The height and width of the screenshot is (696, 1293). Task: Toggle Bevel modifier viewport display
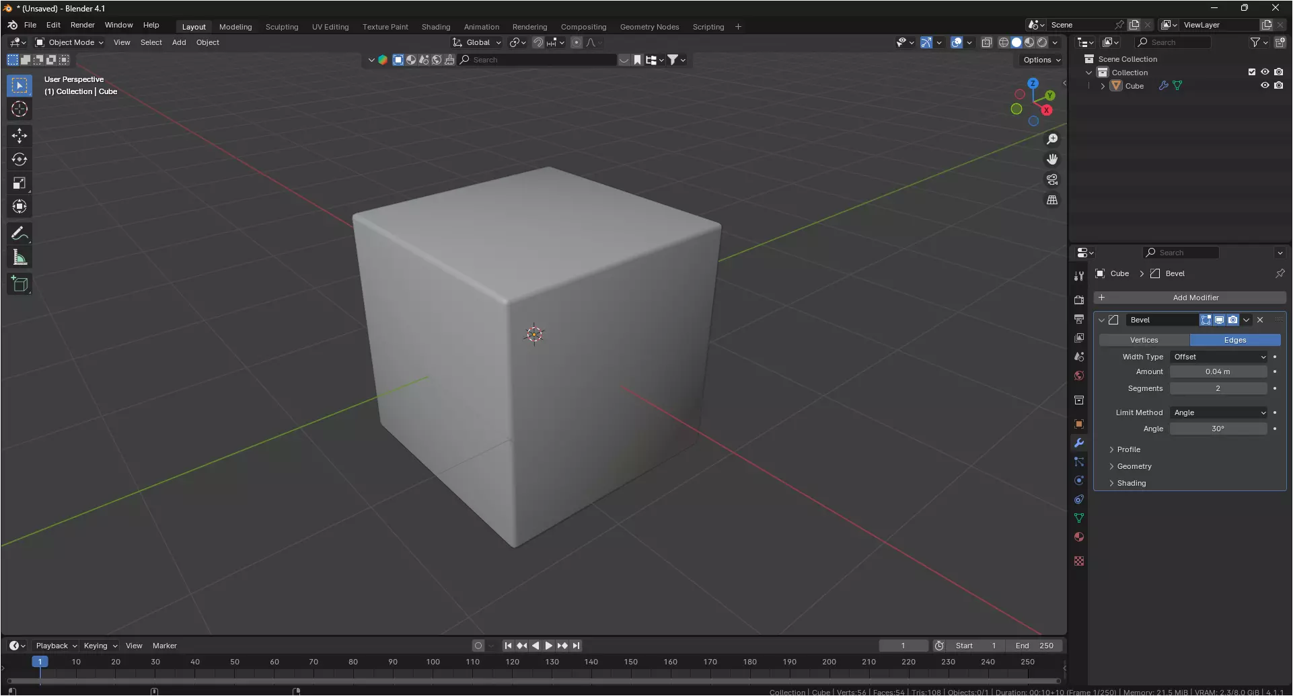click(x=1219, y=320)
